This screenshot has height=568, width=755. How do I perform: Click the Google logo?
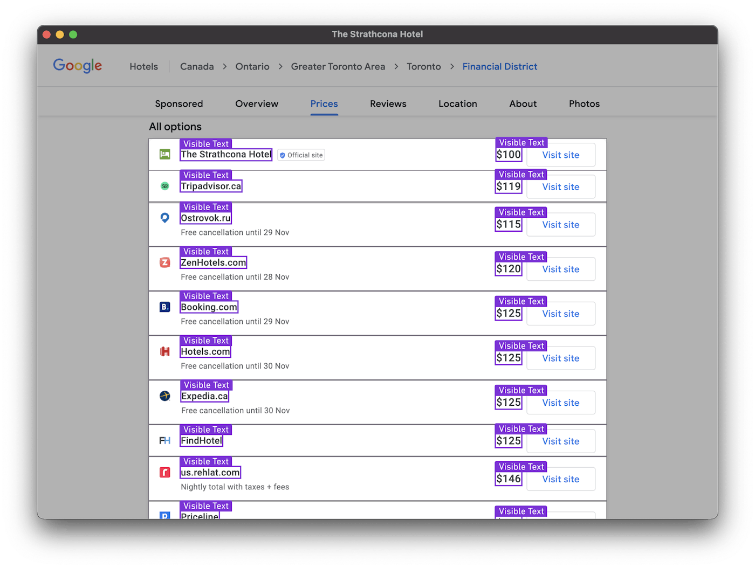click(77, 66)
